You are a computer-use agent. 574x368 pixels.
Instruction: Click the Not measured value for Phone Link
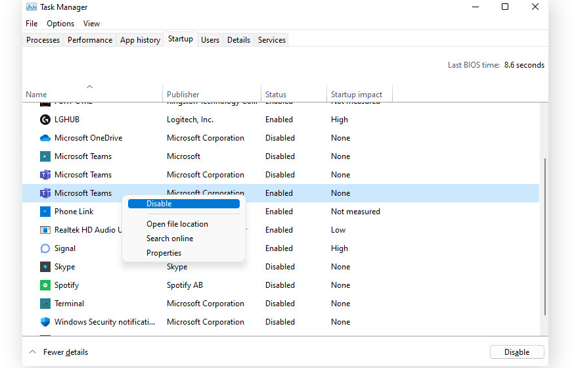point(355,212)
